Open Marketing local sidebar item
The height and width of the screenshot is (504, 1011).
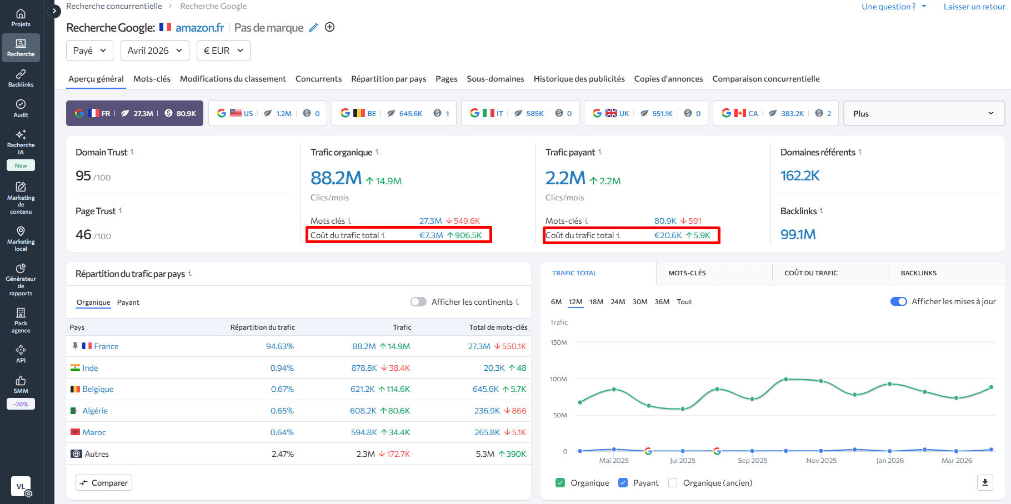coord(21,238)
